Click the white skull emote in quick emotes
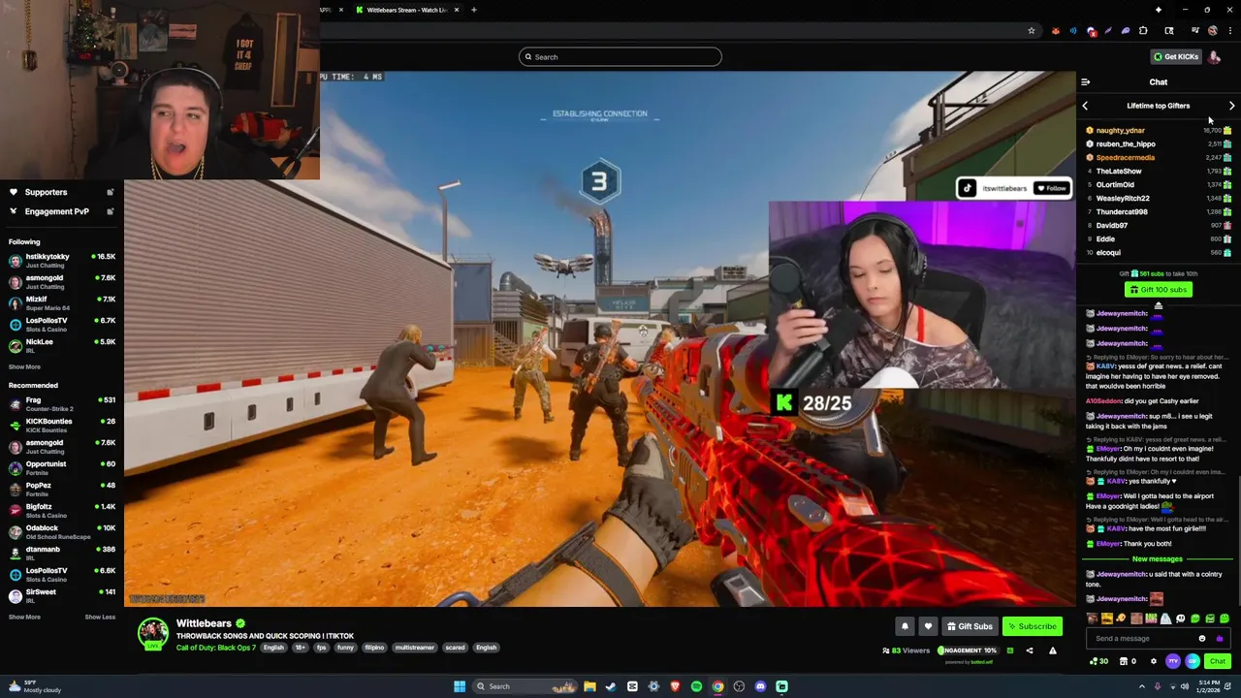The width and height of the screenshot is (1241, 698). point(1180,619)
